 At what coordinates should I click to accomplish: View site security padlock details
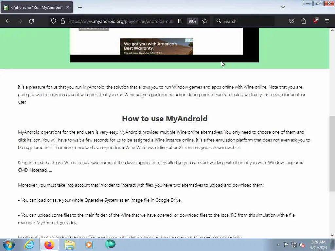click(62, 21)
